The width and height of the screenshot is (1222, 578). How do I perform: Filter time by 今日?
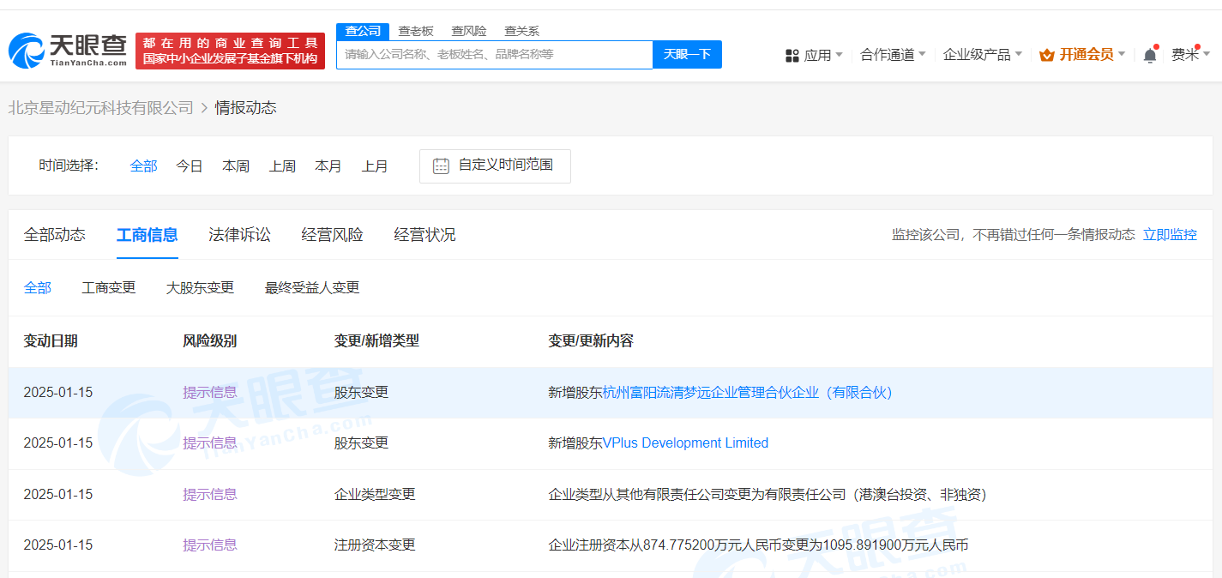click(190, 166)
